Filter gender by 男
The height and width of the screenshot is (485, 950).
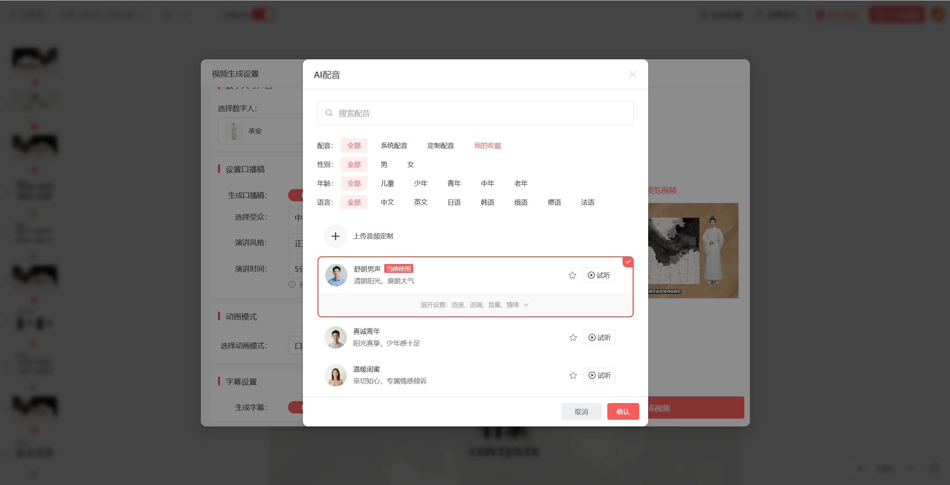pyautogui.click(x=384, y=164)
